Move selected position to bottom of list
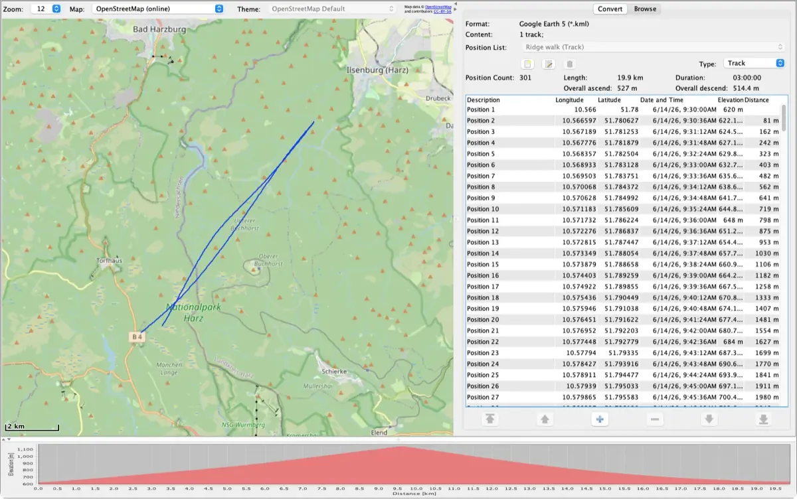This screenshot has width=797, height=499. (764, 419)
